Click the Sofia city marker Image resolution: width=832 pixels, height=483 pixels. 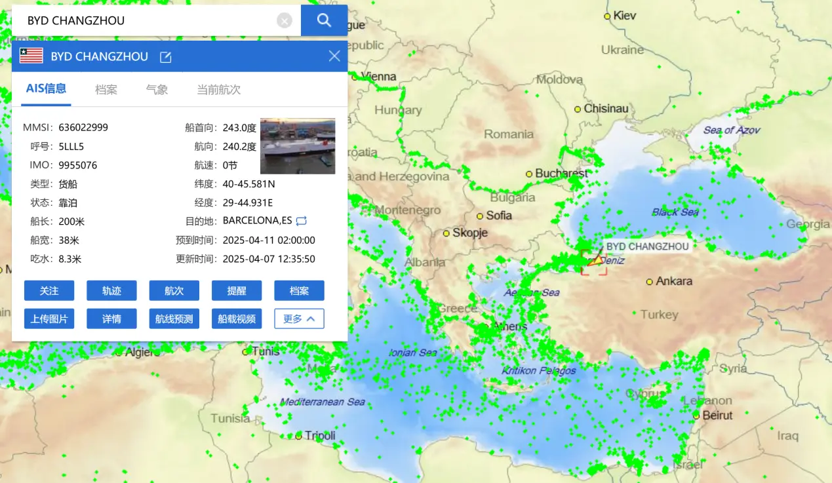(479, 216)
